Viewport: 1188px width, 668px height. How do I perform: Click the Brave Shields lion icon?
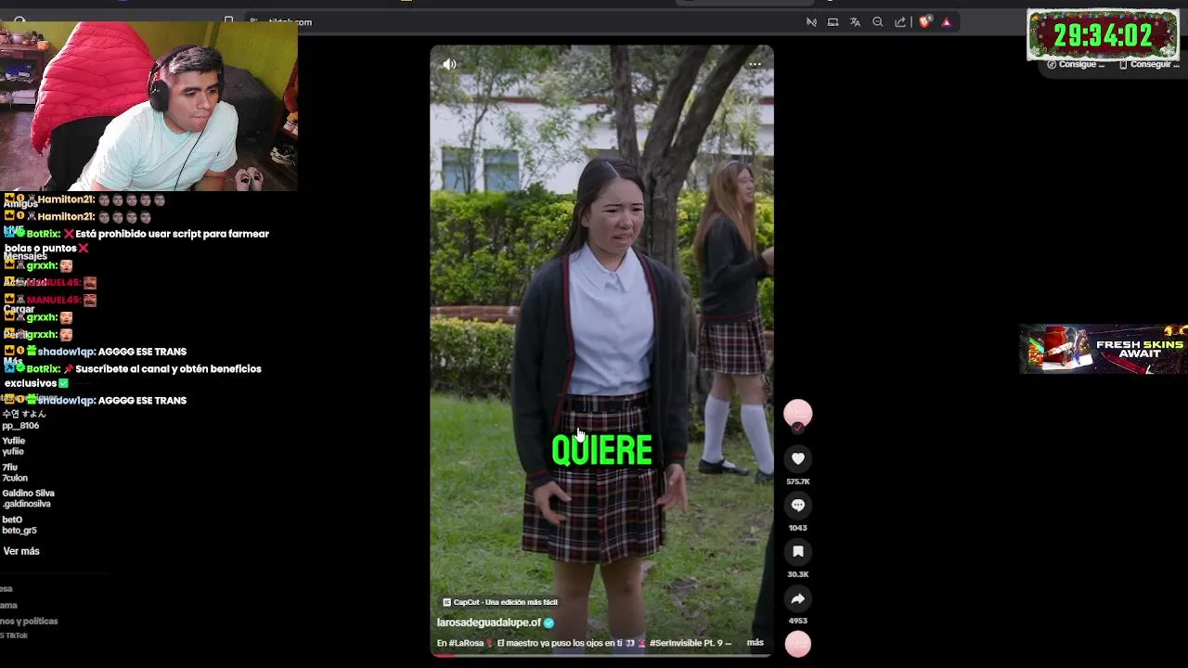925,21
